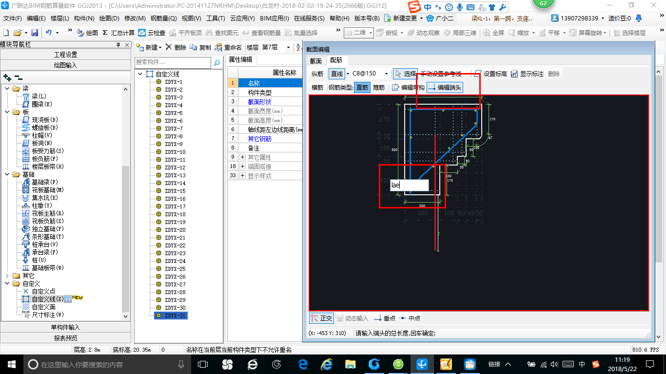Toggle 直线 draw mode button
This screenshot has height=374, width=666.
[337, 74]
